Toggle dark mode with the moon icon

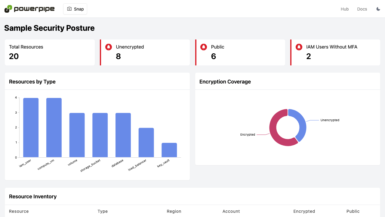[378, 9]
